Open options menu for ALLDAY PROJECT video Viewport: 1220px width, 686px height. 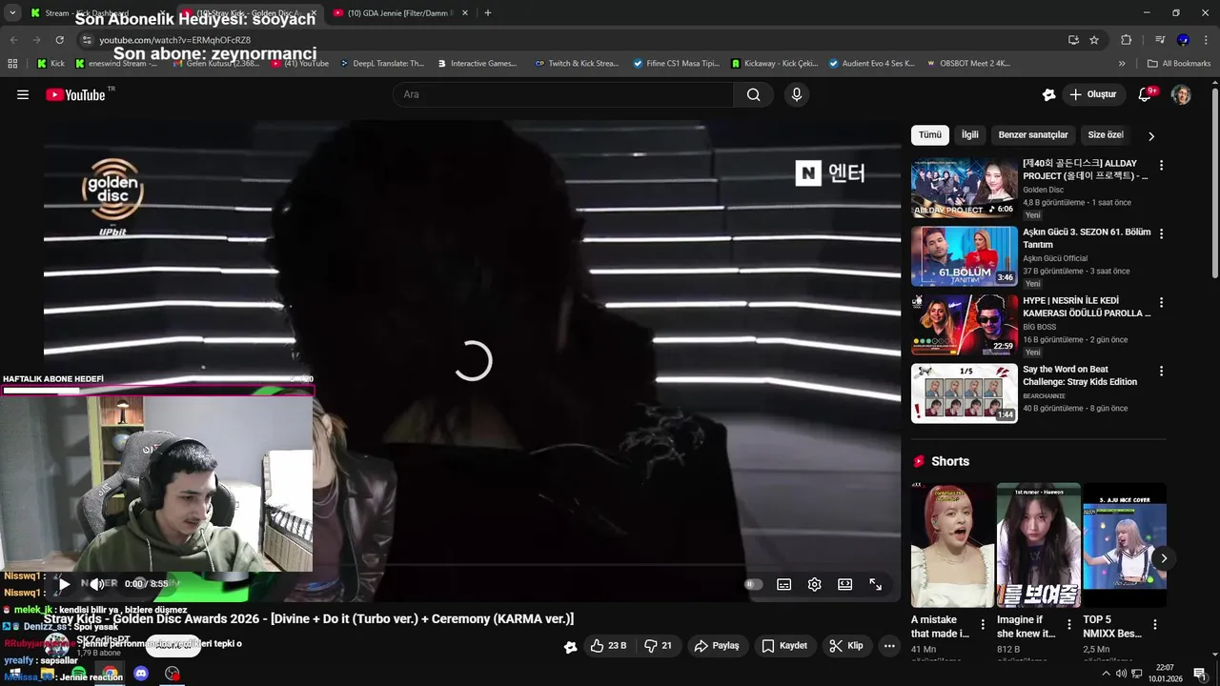1161,165
